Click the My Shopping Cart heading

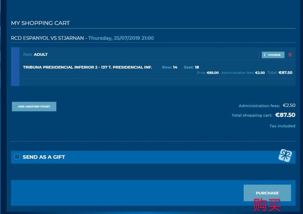(x=40, y=23)
